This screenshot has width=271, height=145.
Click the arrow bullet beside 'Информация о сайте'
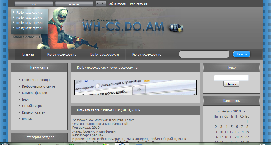19,86
